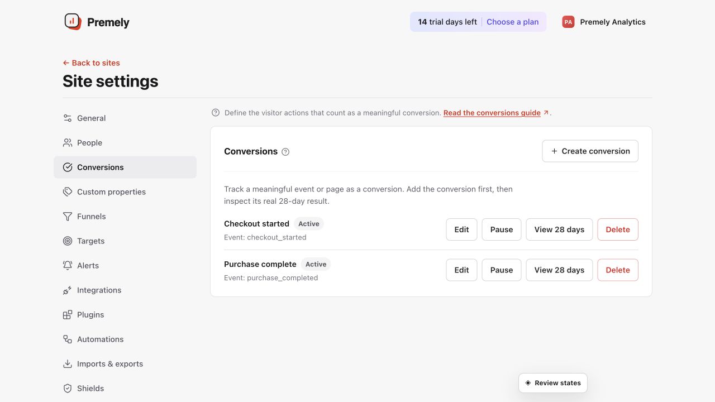Image resolution: width=715 pixels, height=402 pixels.
Task: Click Active badge for Checkout started
Action: 309,224
